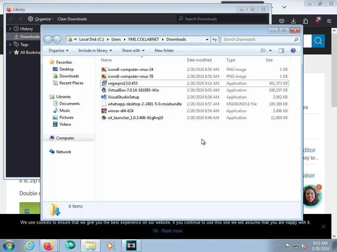The width and height of the screenshot is (337, 252).
Task: Sort by Size column header
Action: click(269, 60)
